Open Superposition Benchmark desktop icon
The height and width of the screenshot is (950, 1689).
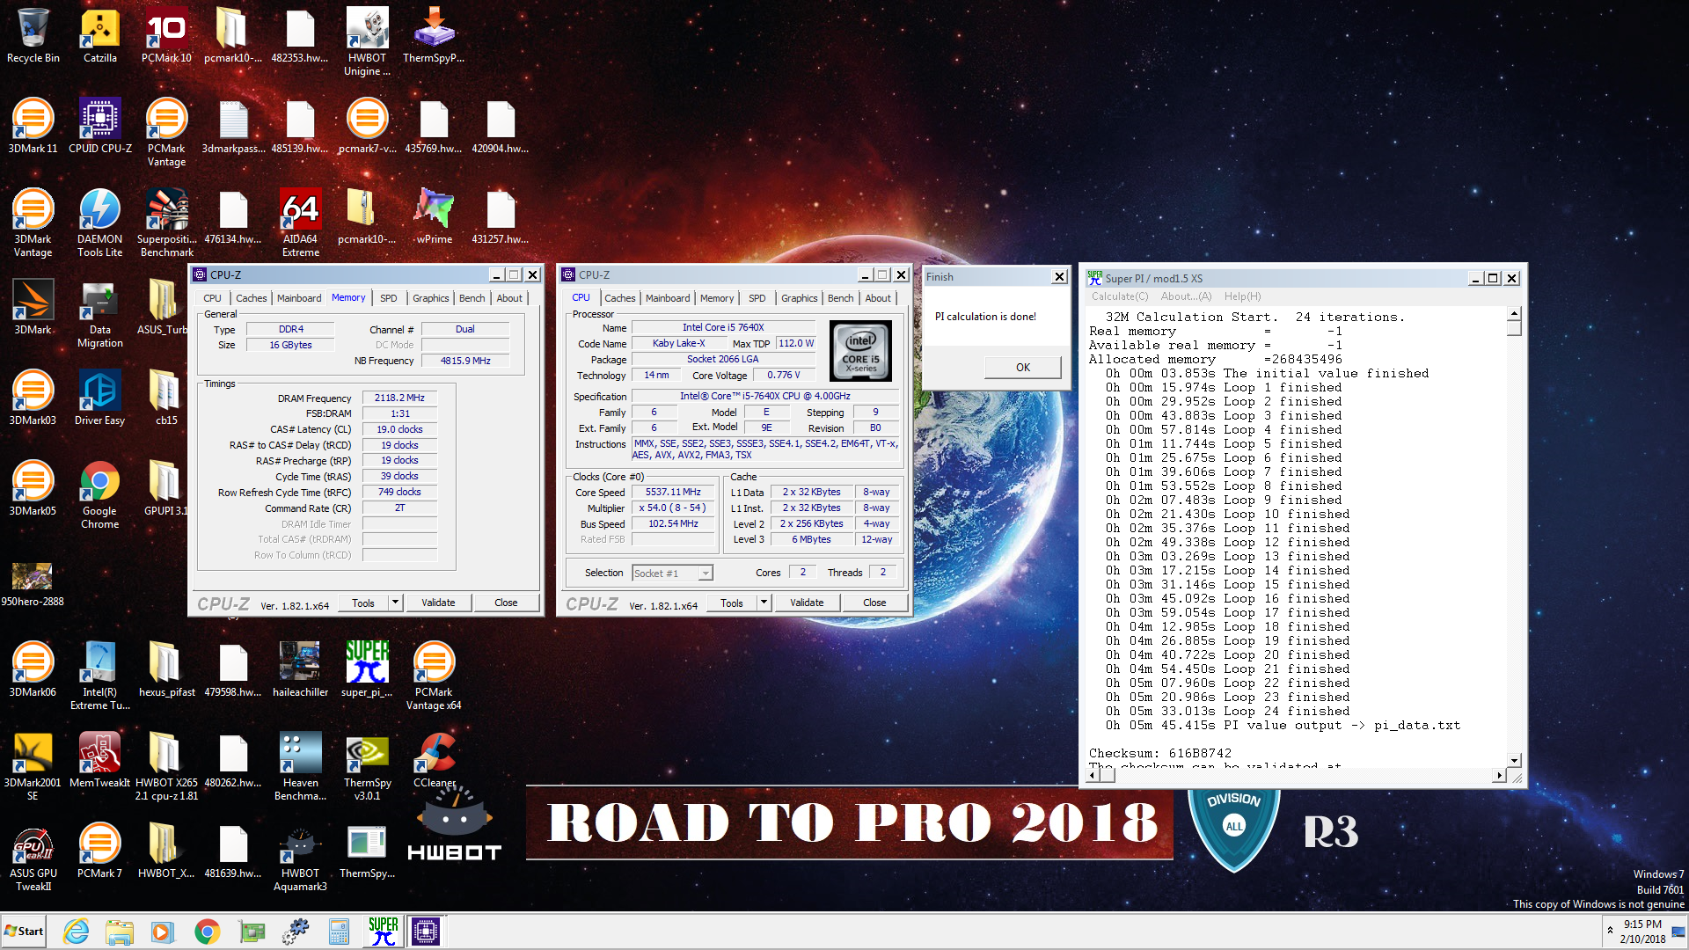[x=166, y=223]
